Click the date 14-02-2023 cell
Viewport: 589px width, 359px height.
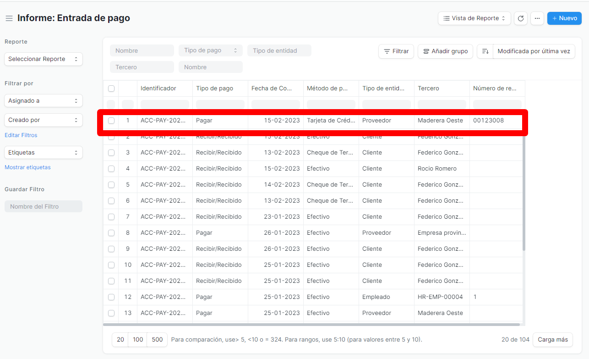click(x=276, y=185)
